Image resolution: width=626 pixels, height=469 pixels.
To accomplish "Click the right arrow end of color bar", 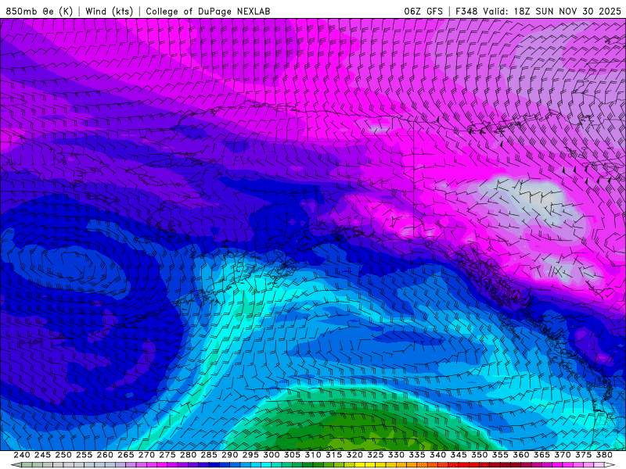I will coord(610,465).
